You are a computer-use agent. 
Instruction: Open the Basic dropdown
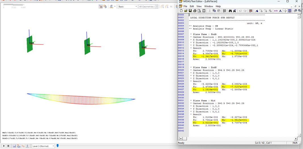point(128,7)
